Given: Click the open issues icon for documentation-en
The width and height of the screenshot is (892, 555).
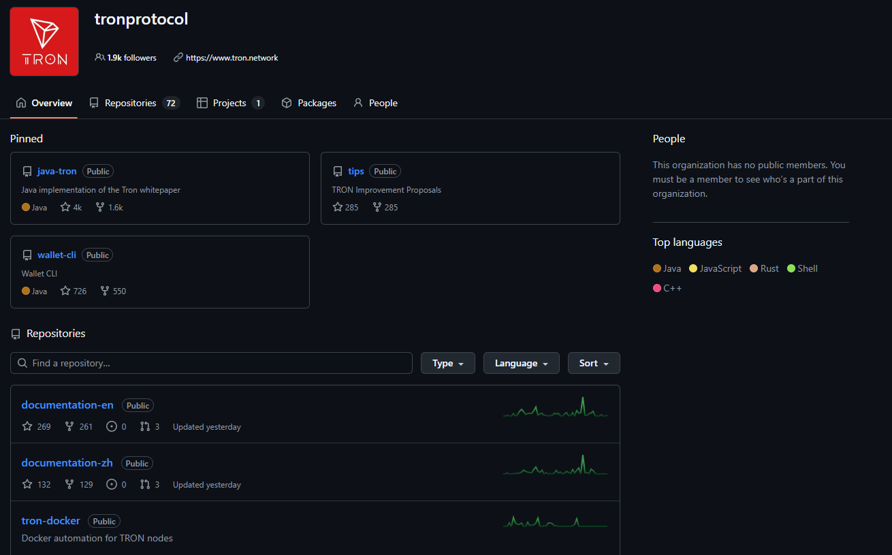Looking at the screenshot, I should tap(112, 426).
